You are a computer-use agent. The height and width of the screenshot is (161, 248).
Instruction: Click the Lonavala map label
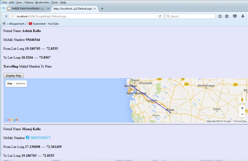(x=152, y=101)
